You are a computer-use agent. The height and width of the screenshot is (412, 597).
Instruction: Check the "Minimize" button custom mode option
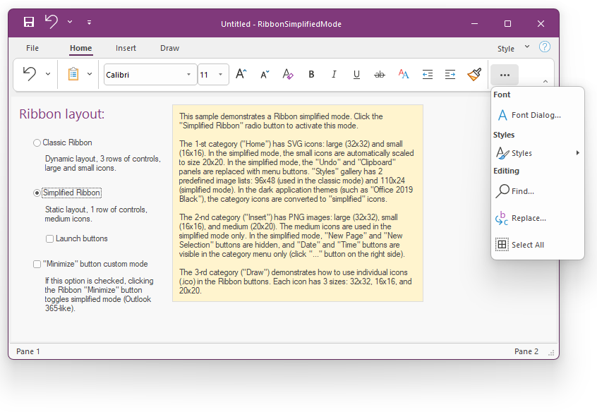pyautogui.click(x=37, y=264)
